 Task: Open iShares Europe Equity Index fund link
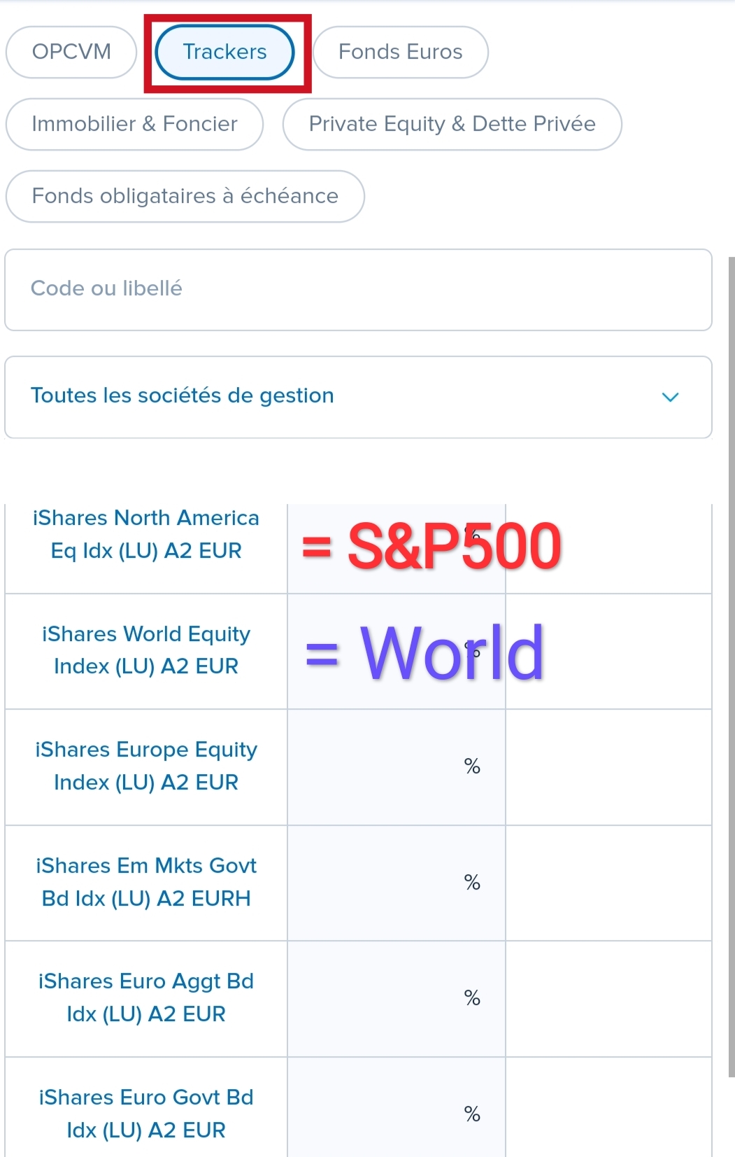[x=145, y=766]
